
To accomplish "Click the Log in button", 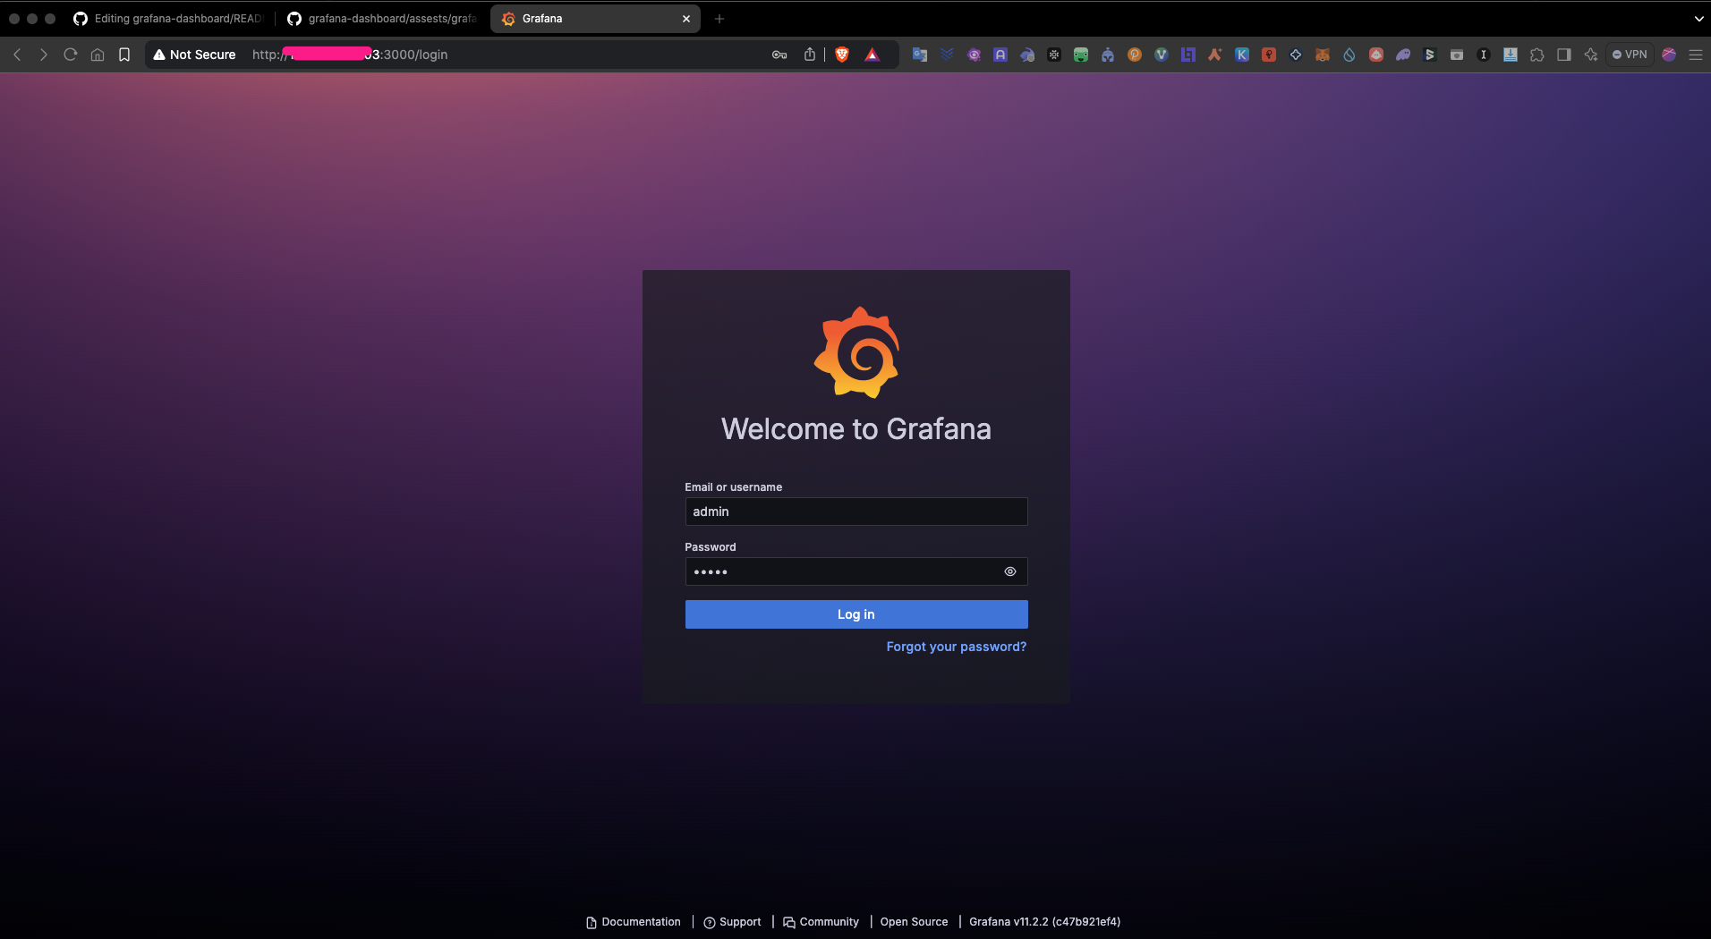I will pos(856,614).
